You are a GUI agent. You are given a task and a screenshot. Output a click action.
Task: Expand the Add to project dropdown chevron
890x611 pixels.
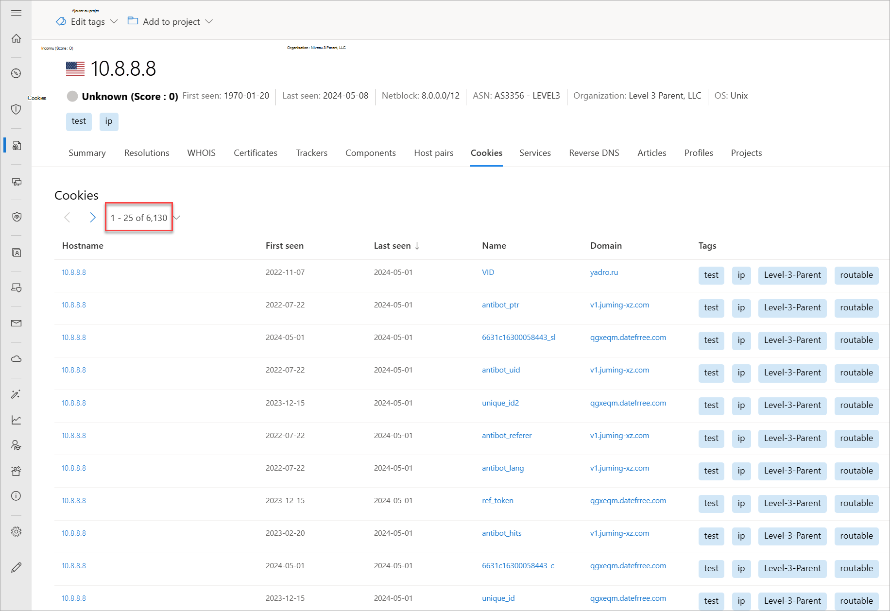(209, 21)
